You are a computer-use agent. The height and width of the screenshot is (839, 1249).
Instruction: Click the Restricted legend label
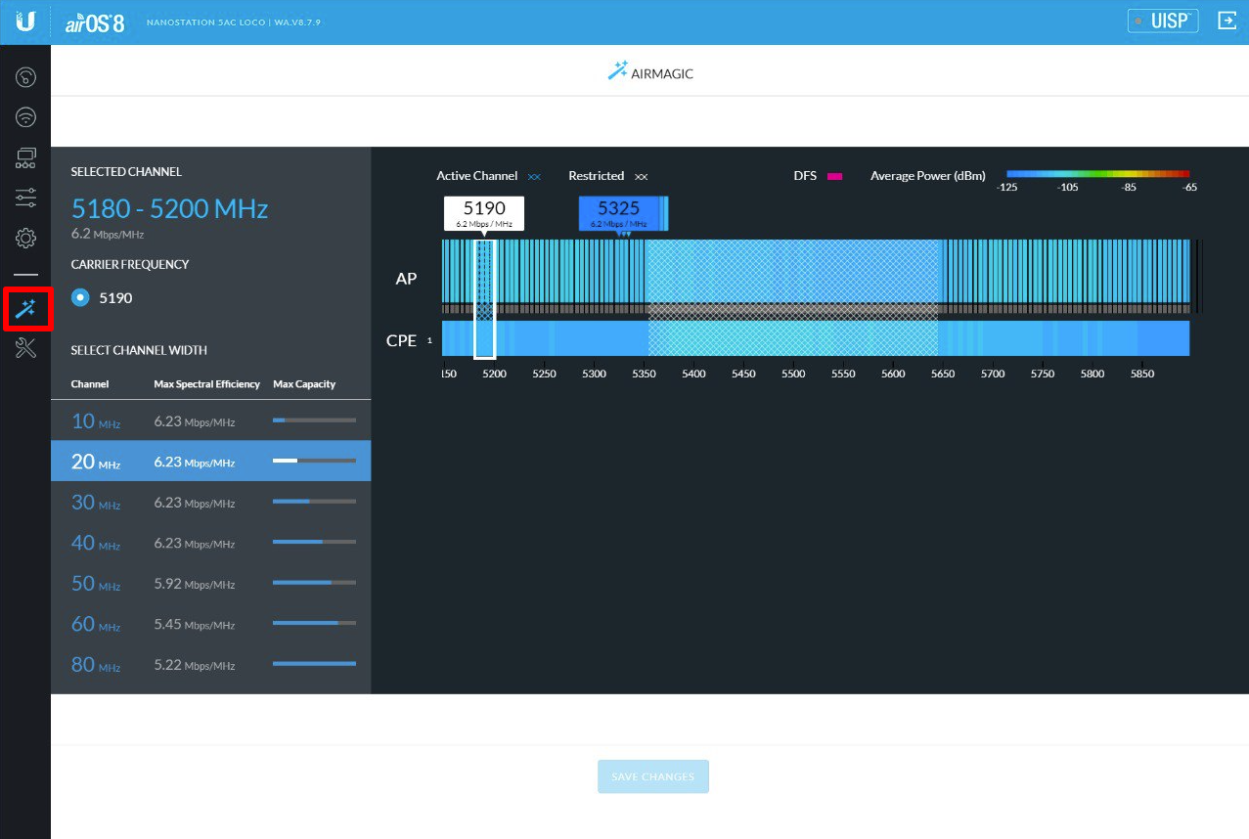(596, 176)
